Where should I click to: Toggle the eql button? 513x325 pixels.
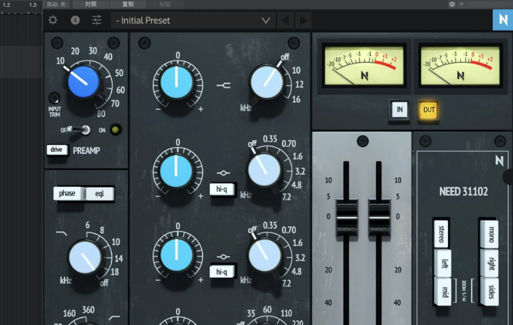point(100,194)
